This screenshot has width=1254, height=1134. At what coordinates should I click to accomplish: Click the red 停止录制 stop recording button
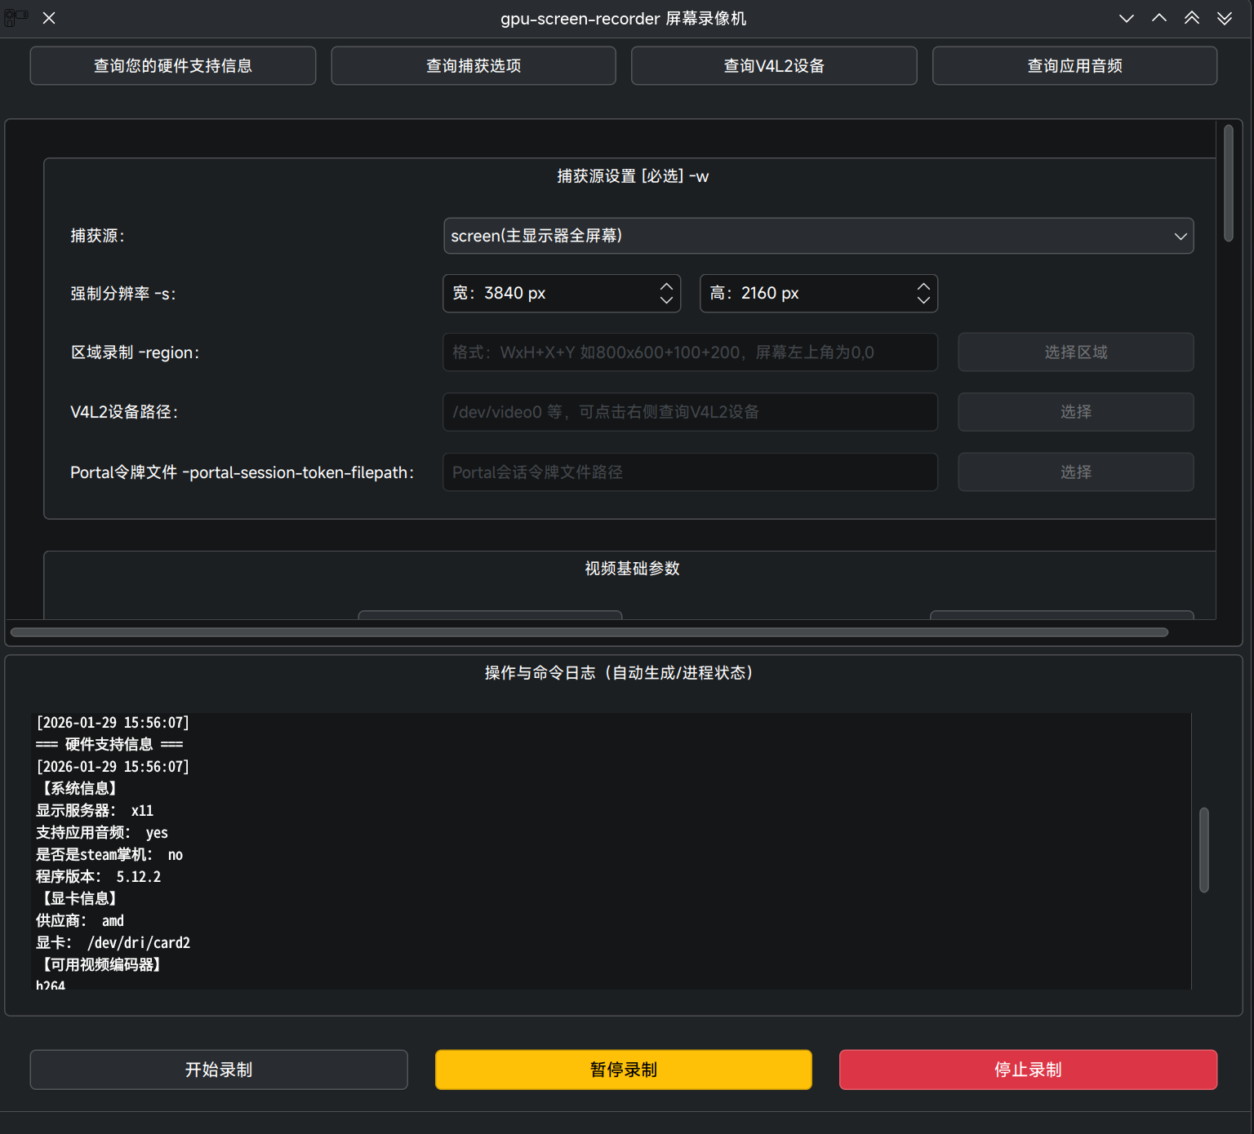tap(1028, 1070)
